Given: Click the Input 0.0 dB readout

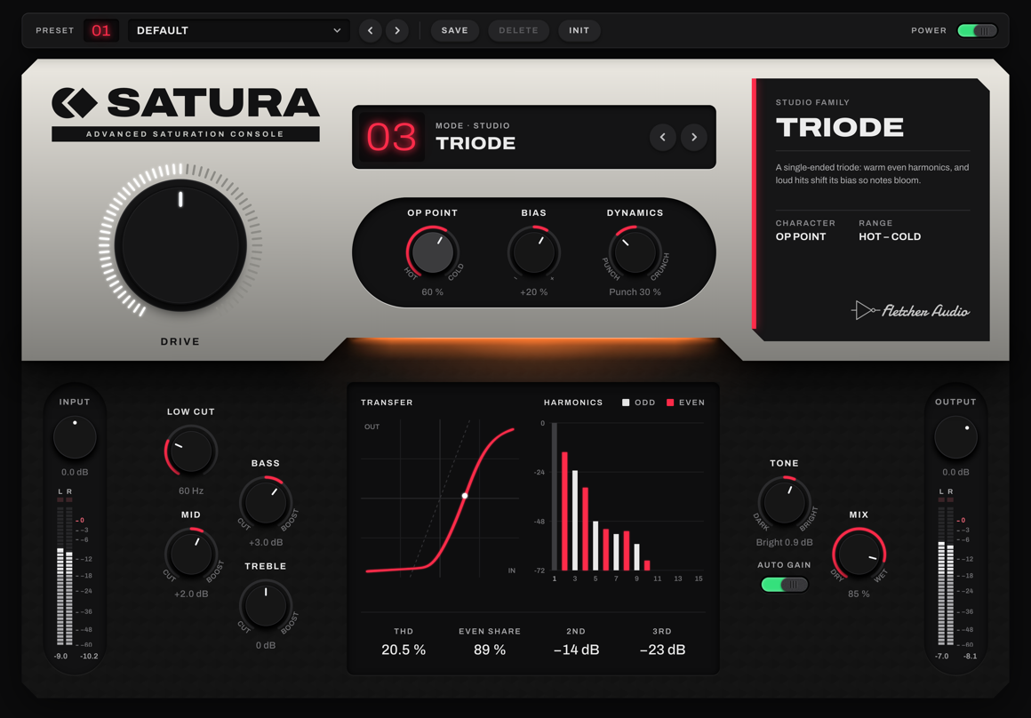Looking at the screenshot, I should 75,472.
